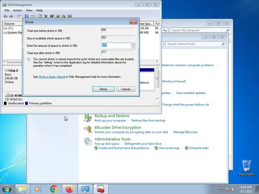Click the Properties toolbar icon
The height and width of the screenshot is (194, 259).
[x=52, y=16]
